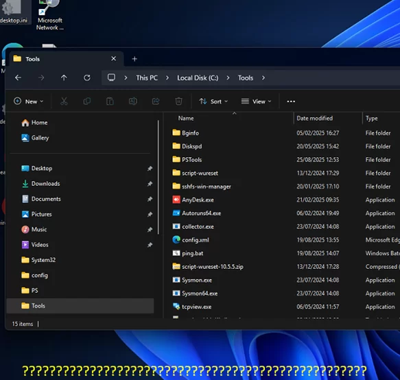Viewport: 400px width, 380px height.
Task: Open Desktop in quick access
Action: pos(37,168)
